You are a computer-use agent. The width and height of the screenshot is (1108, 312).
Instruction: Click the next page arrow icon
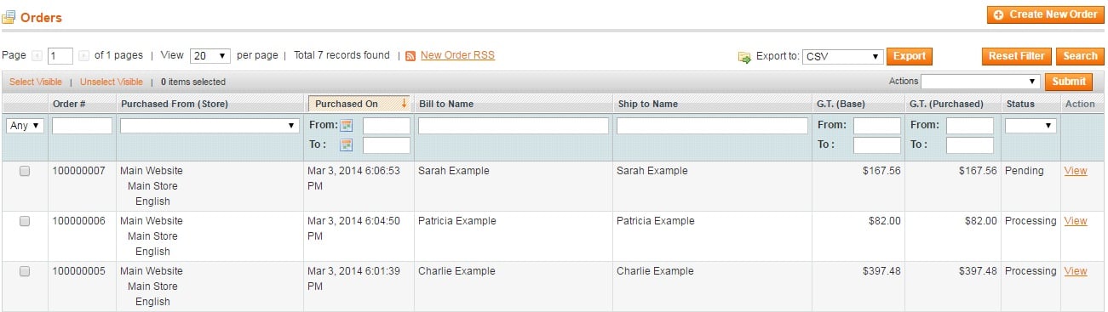pyautogui.click(x=83, y=56)
